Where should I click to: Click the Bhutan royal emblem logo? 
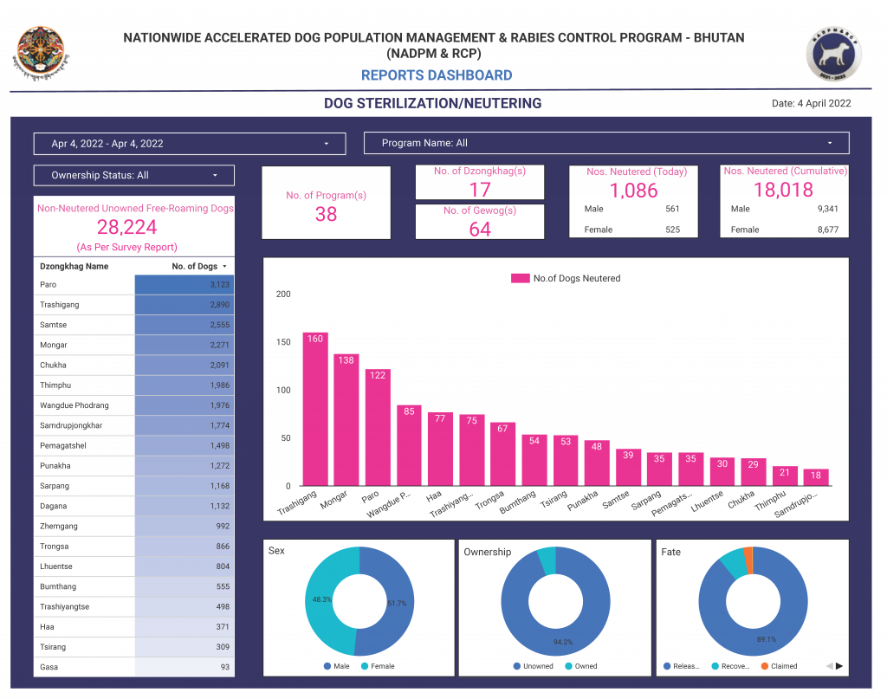point(41,54)
